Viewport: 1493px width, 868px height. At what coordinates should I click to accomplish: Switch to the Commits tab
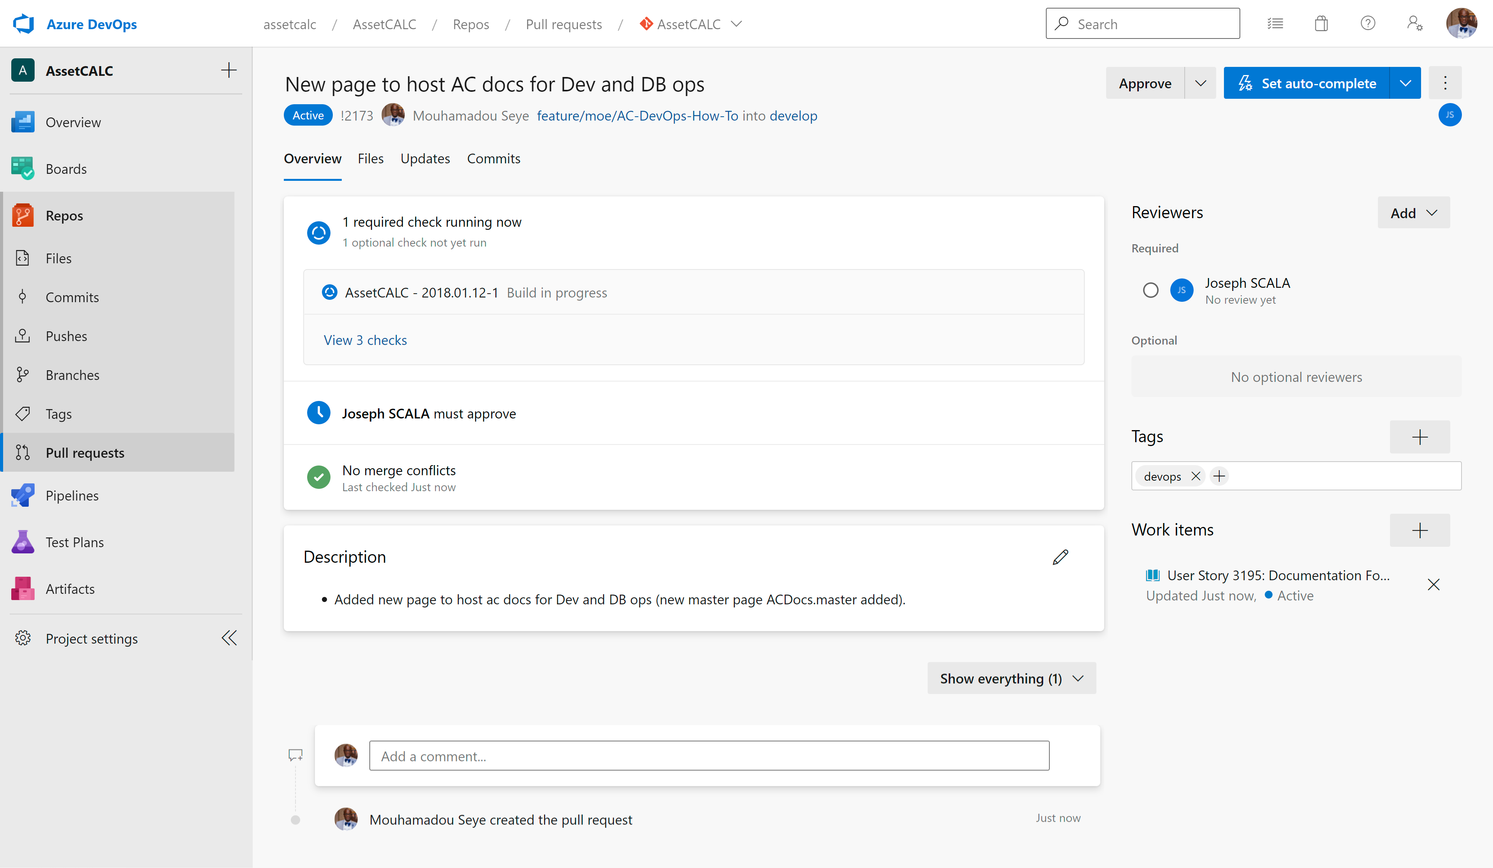click(493, 159)
